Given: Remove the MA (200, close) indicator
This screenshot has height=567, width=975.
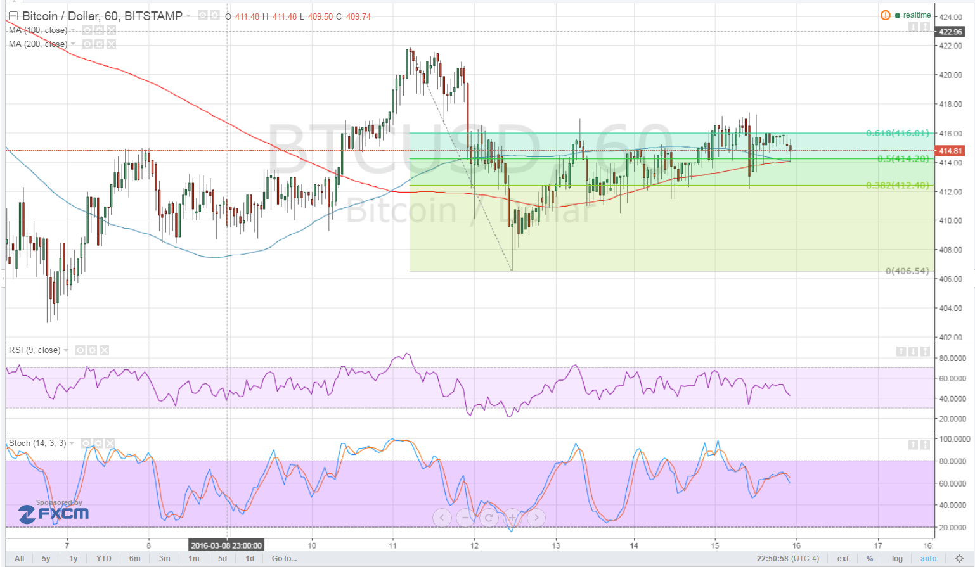Looking at the screenshot, I should coord(111,44).
